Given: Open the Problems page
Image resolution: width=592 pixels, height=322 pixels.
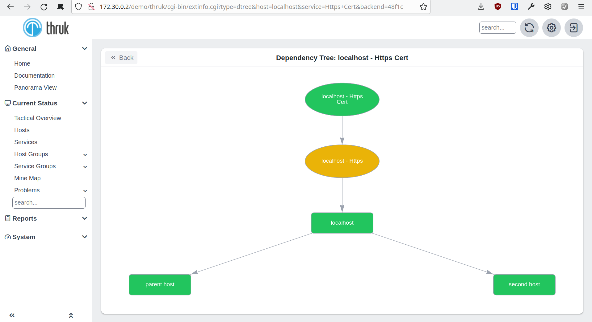Looking at the screenshot, I should 27,190.
